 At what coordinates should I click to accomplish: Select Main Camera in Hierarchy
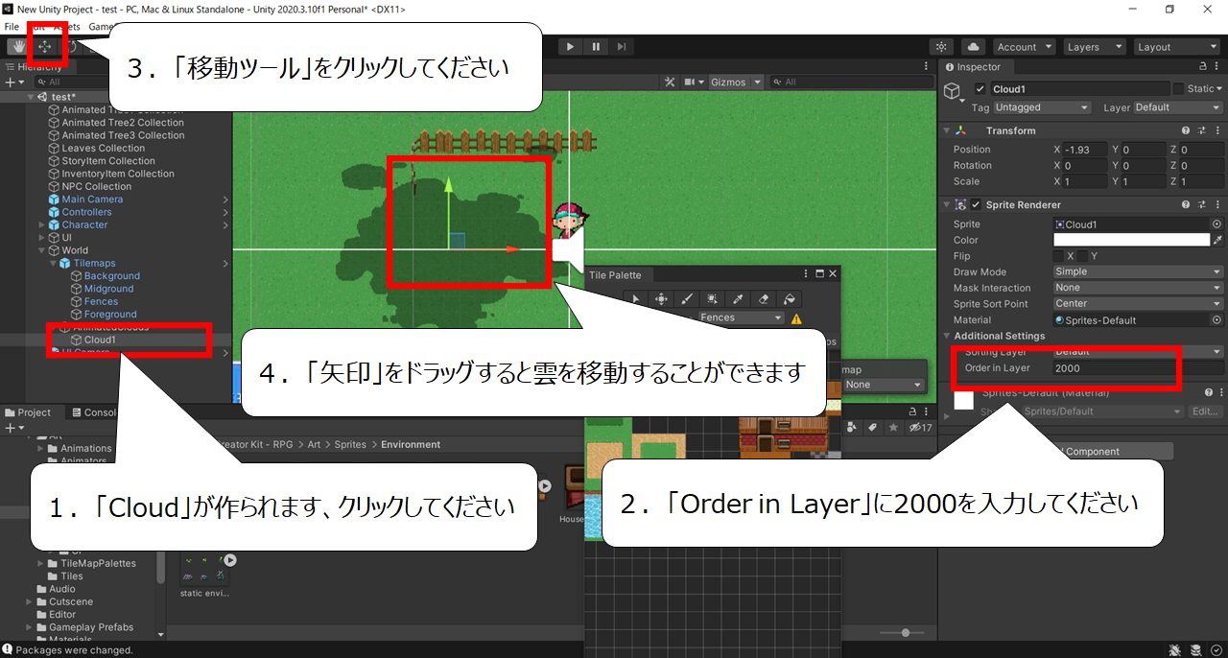coord(92,200)
